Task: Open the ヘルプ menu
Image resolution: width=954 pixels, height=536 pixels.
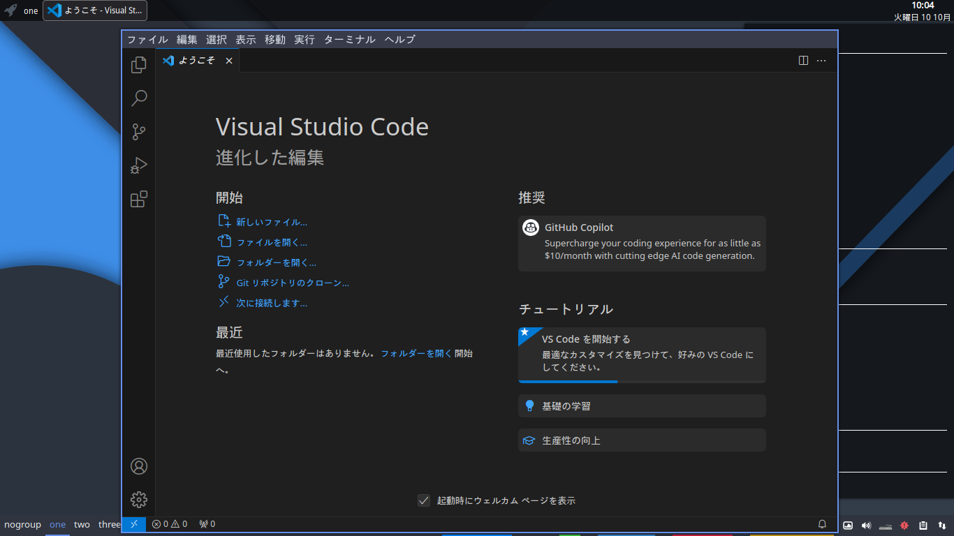Action: [400, 40]
